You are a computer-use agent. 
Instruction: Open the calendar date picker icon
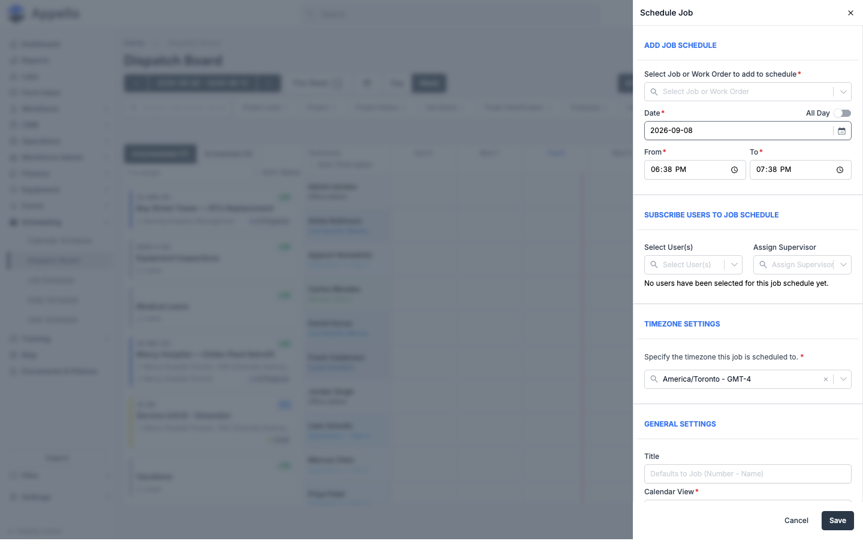(841, 131)
